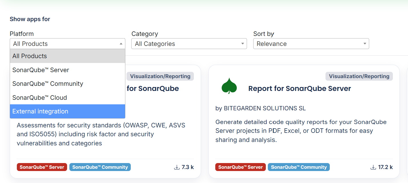Open the Category dropdown showing All Categories
The height and width of the screenshot is (183, 408).
click(x=189, y=44)
